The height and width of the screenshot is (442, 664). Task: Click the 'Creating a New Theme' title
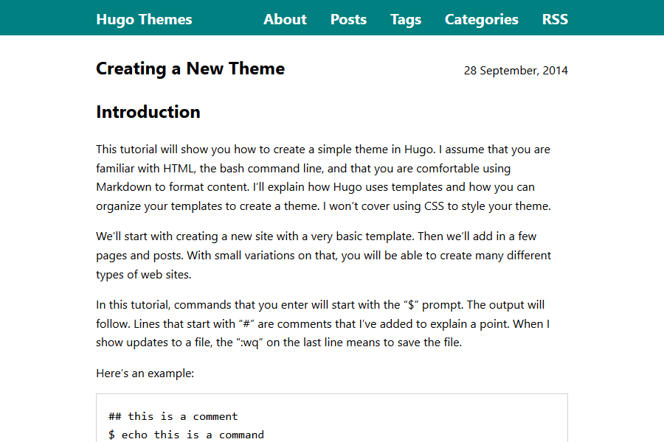(190, 69)
